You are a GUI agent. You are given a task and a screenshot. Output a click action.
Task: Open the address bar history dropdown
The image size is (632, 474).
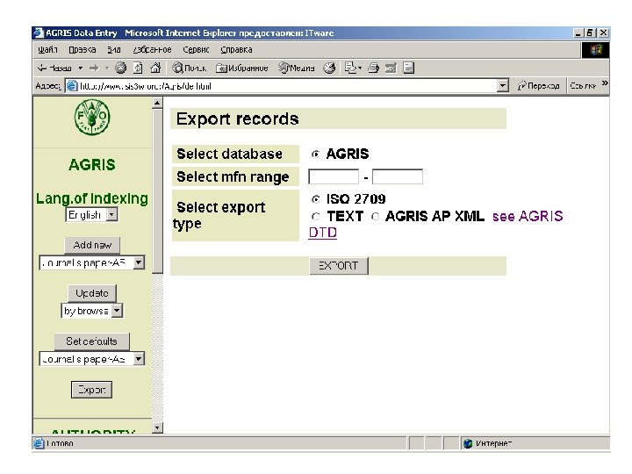click(503, 86)
